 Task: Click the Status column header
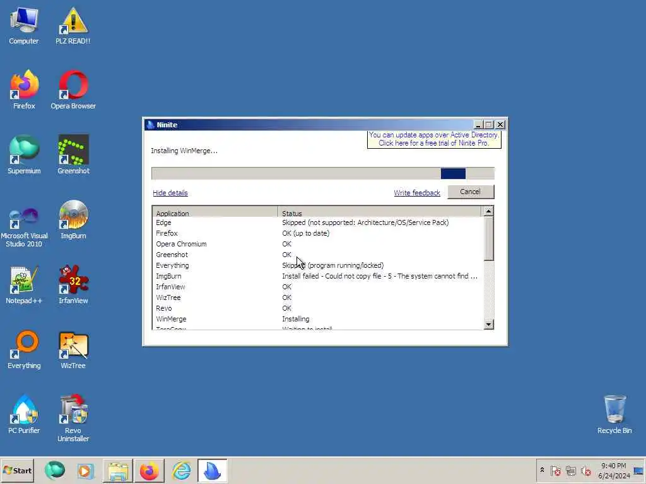point(379,212)
